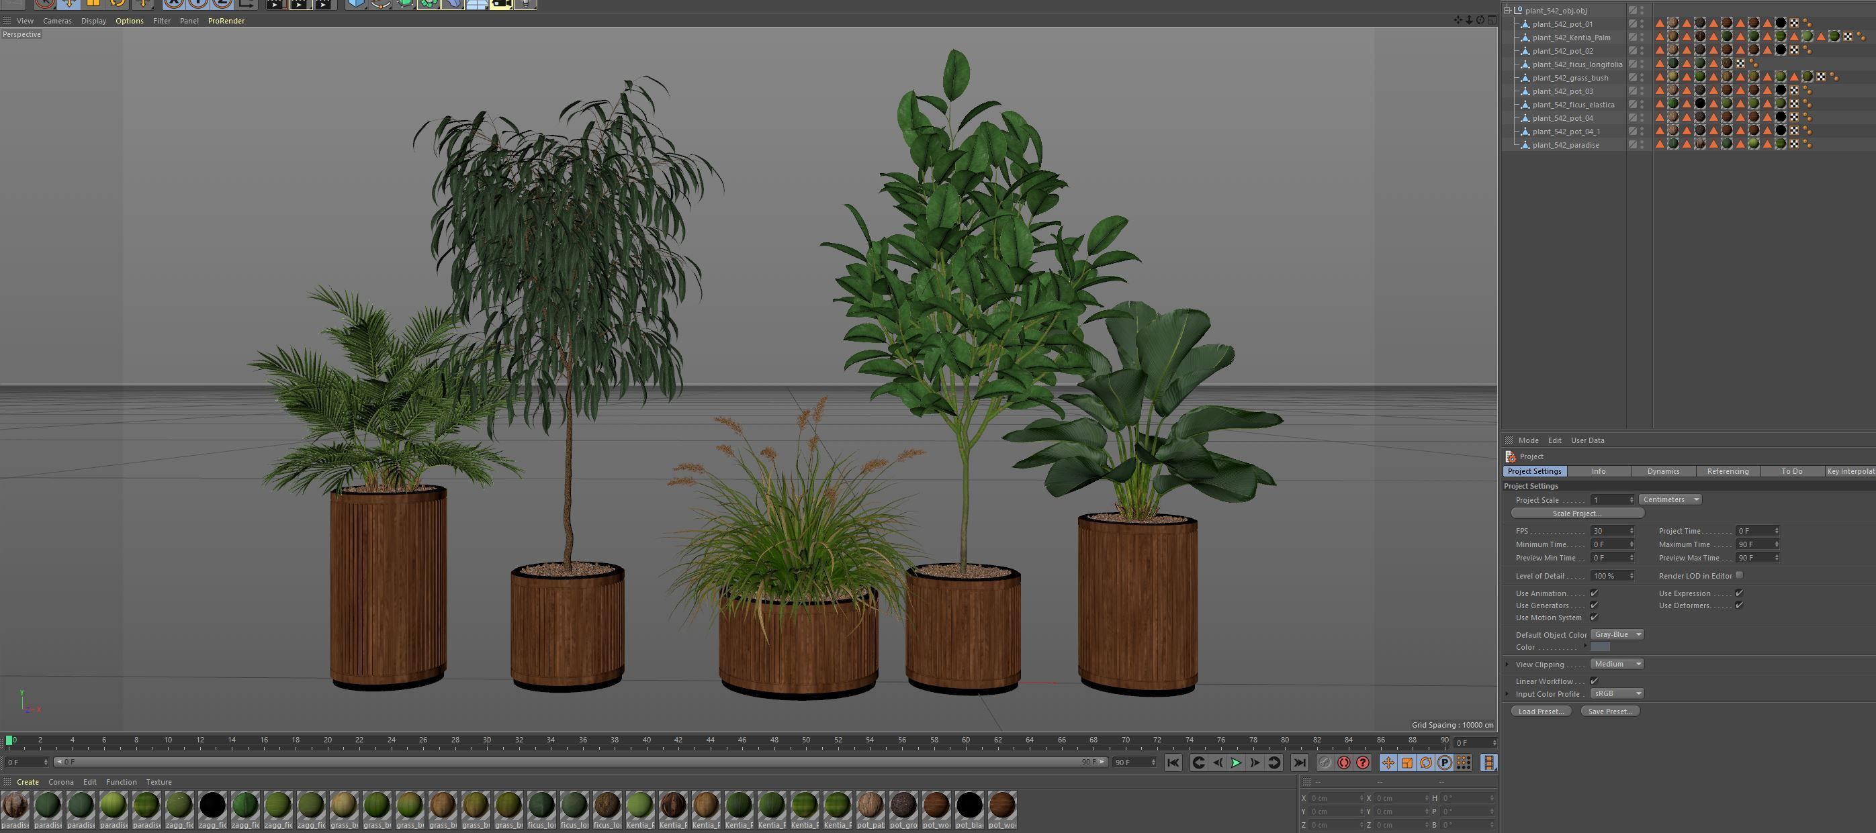Image resolution: width=1876 pixels, height=833 pixels.
Task: Toggle Use Generators checkbox
Action: pos(1594,605)
